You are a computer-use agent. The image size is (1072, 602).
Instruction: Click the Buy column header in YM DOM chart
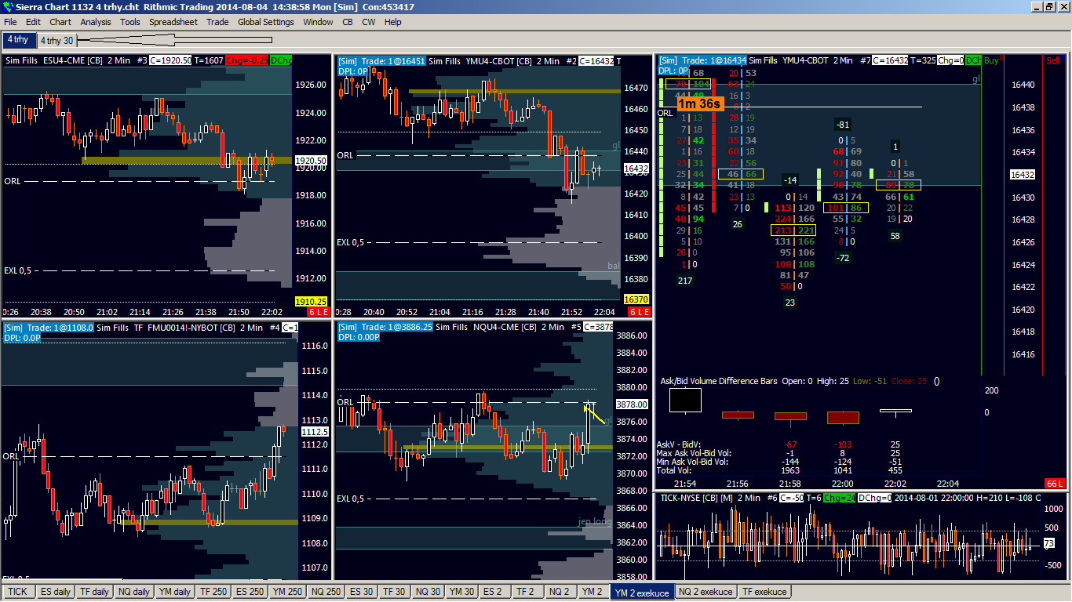tap(992, 60)
